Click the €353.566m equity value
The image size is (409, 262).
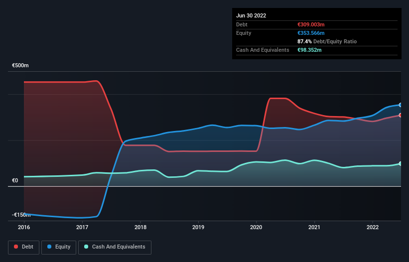tap(311, 33)
